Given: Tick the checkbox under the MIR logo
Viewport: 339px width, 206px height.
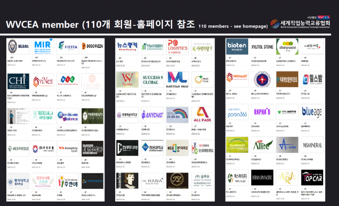Looking at the screenshot, I should tap(33, 58).
